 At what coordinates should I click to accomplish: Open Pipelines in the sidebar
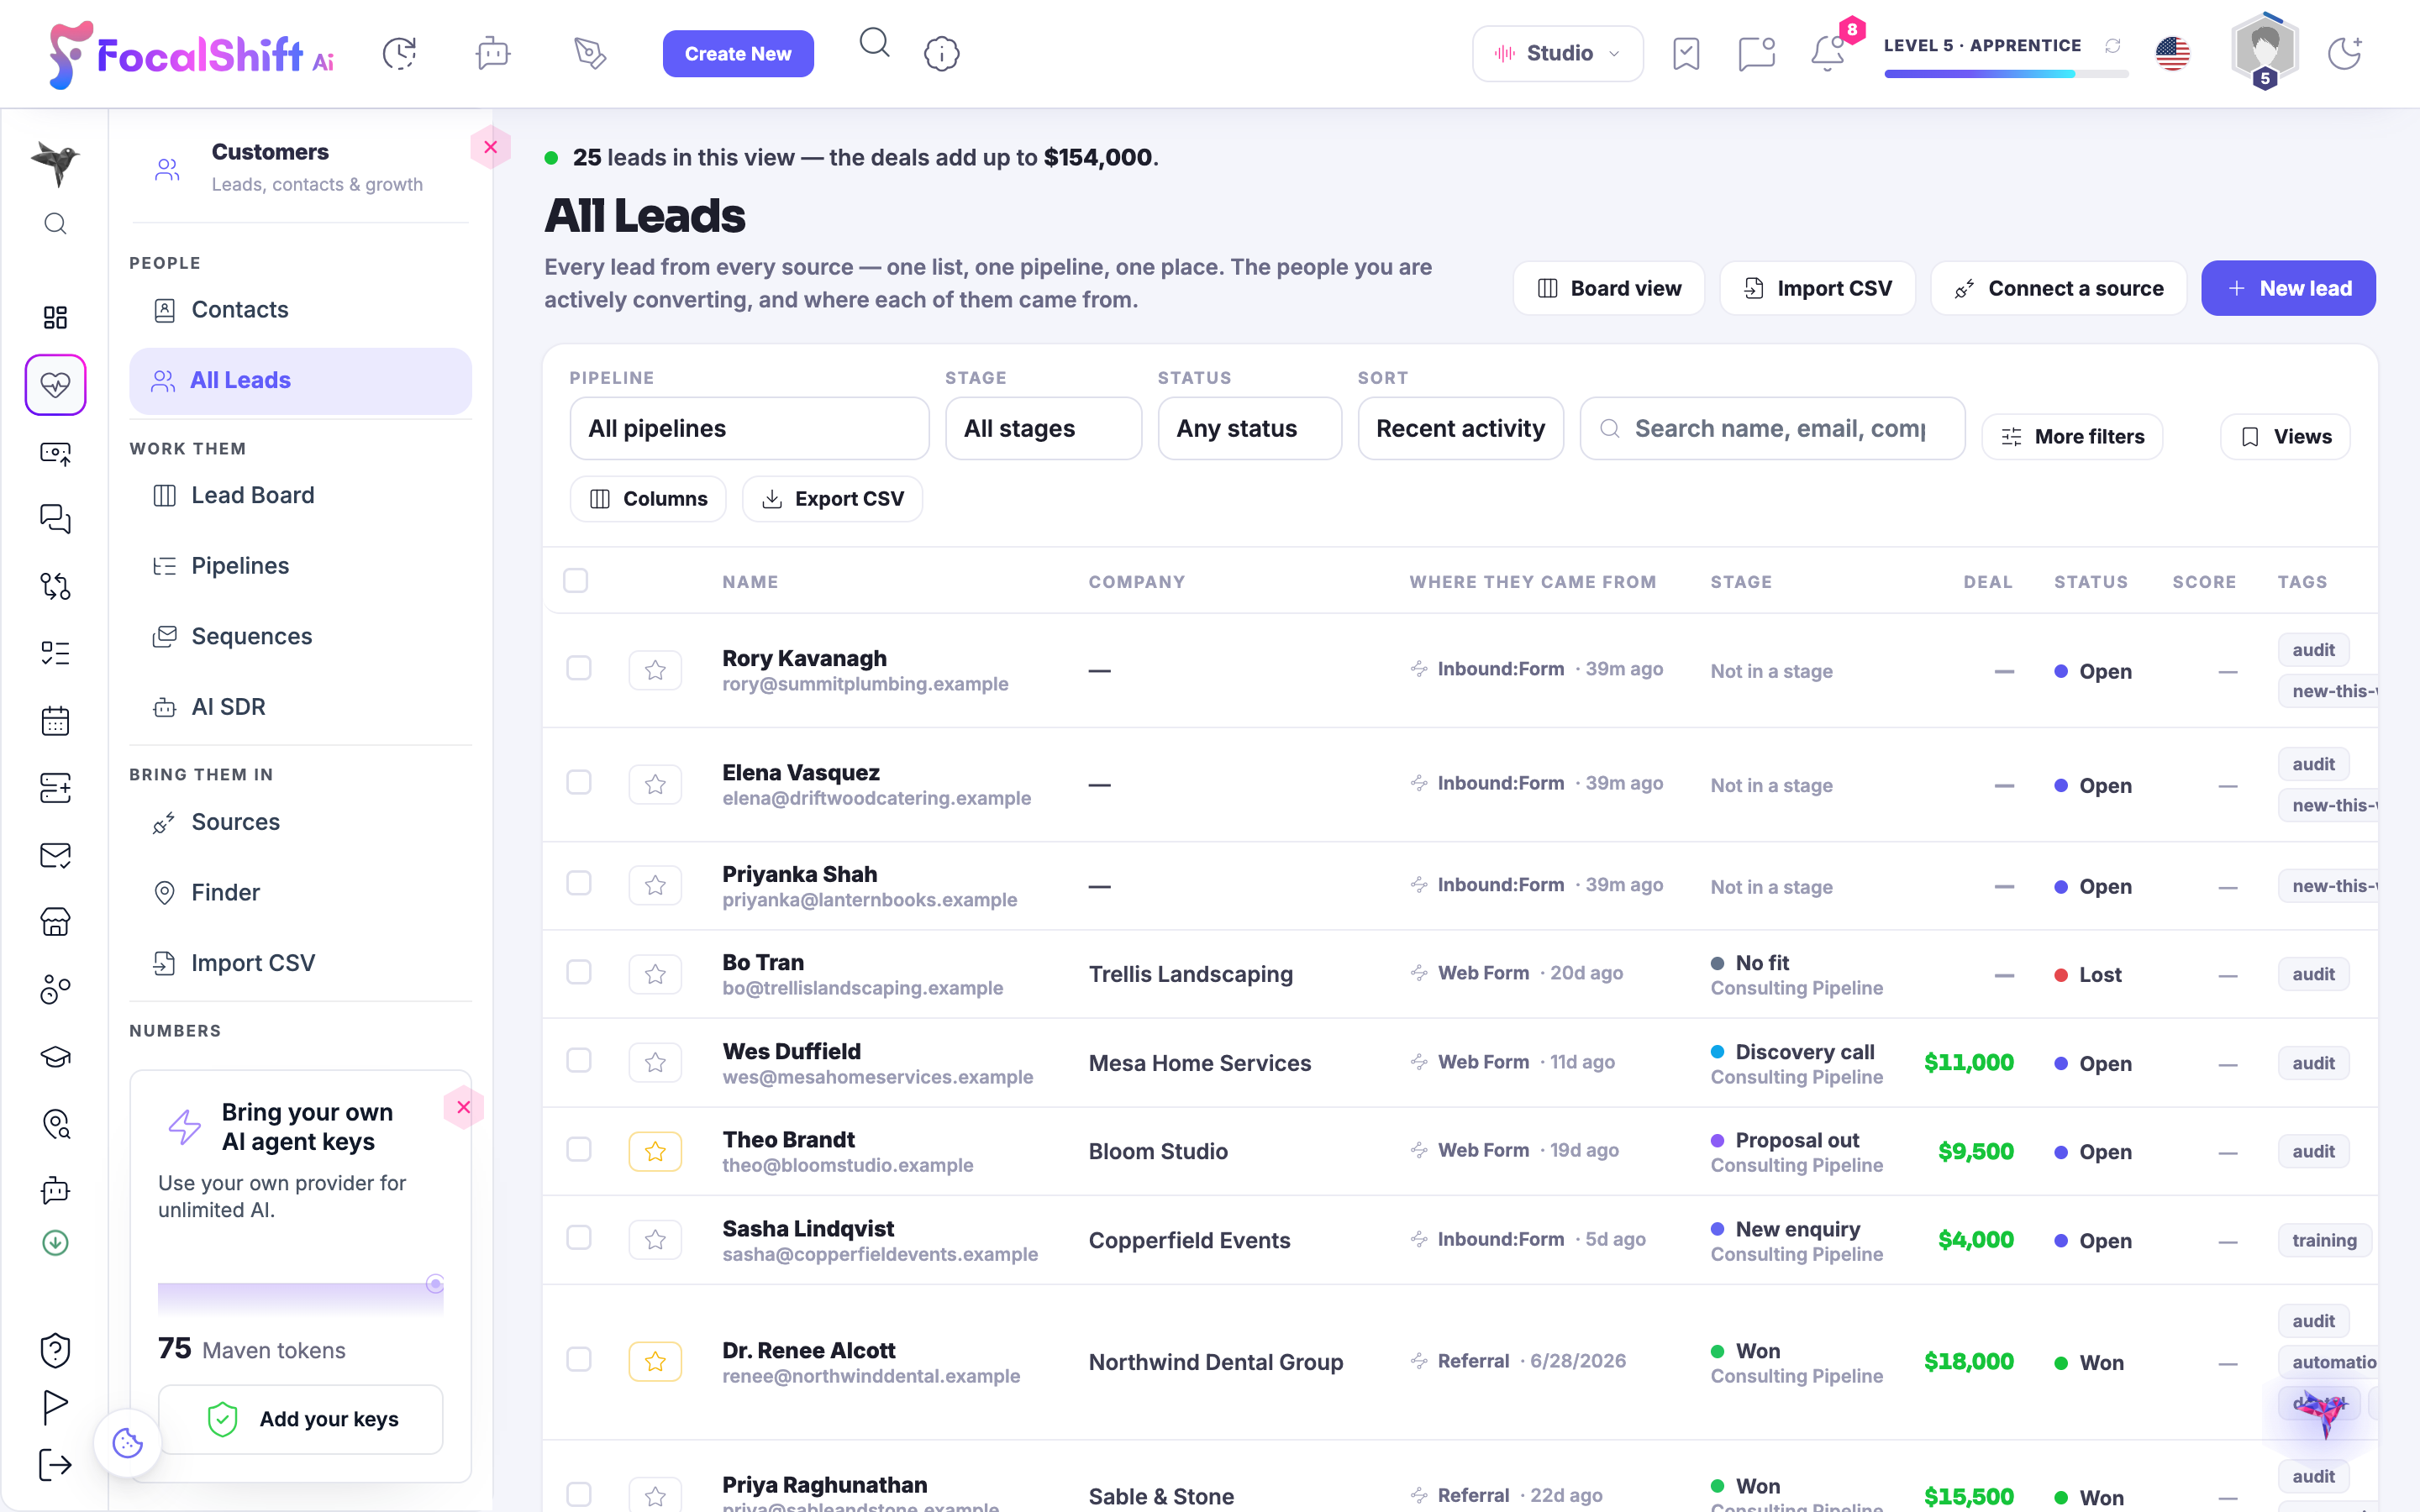300,566
